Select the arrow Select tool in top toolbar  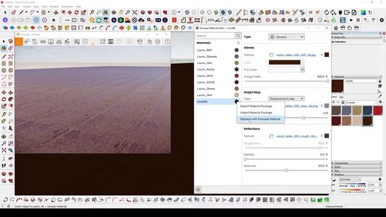(5, 12)
